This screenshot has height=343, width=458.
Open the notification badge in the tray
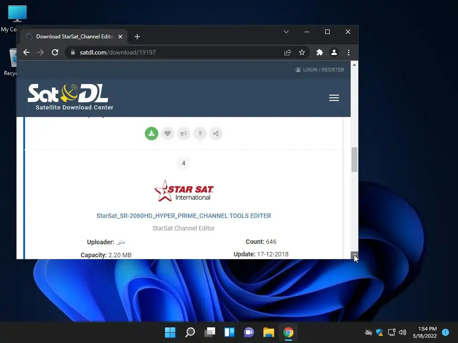click(445, 332)
